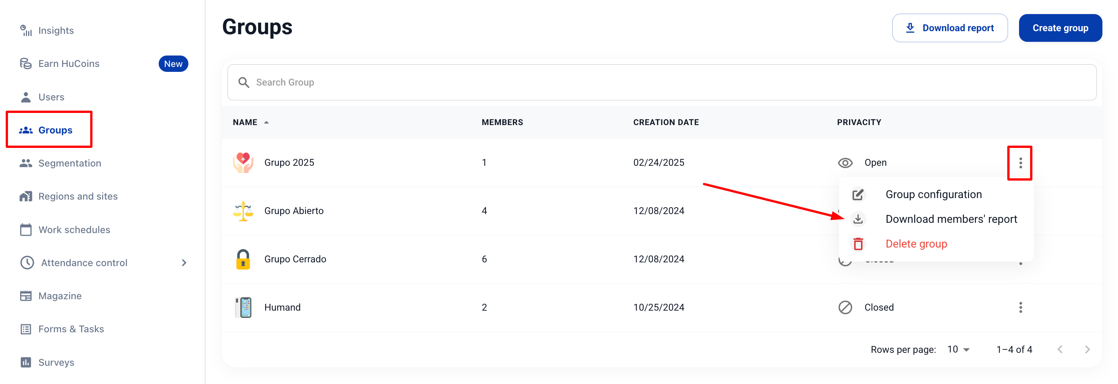Click the New badge on Earn HuCoins
Screen dimensions: 1118x384
pos(173,64)
